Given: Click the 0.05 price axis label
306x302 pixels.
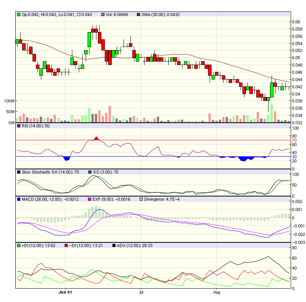Looking at the screenshot, I should coord(296,58).
